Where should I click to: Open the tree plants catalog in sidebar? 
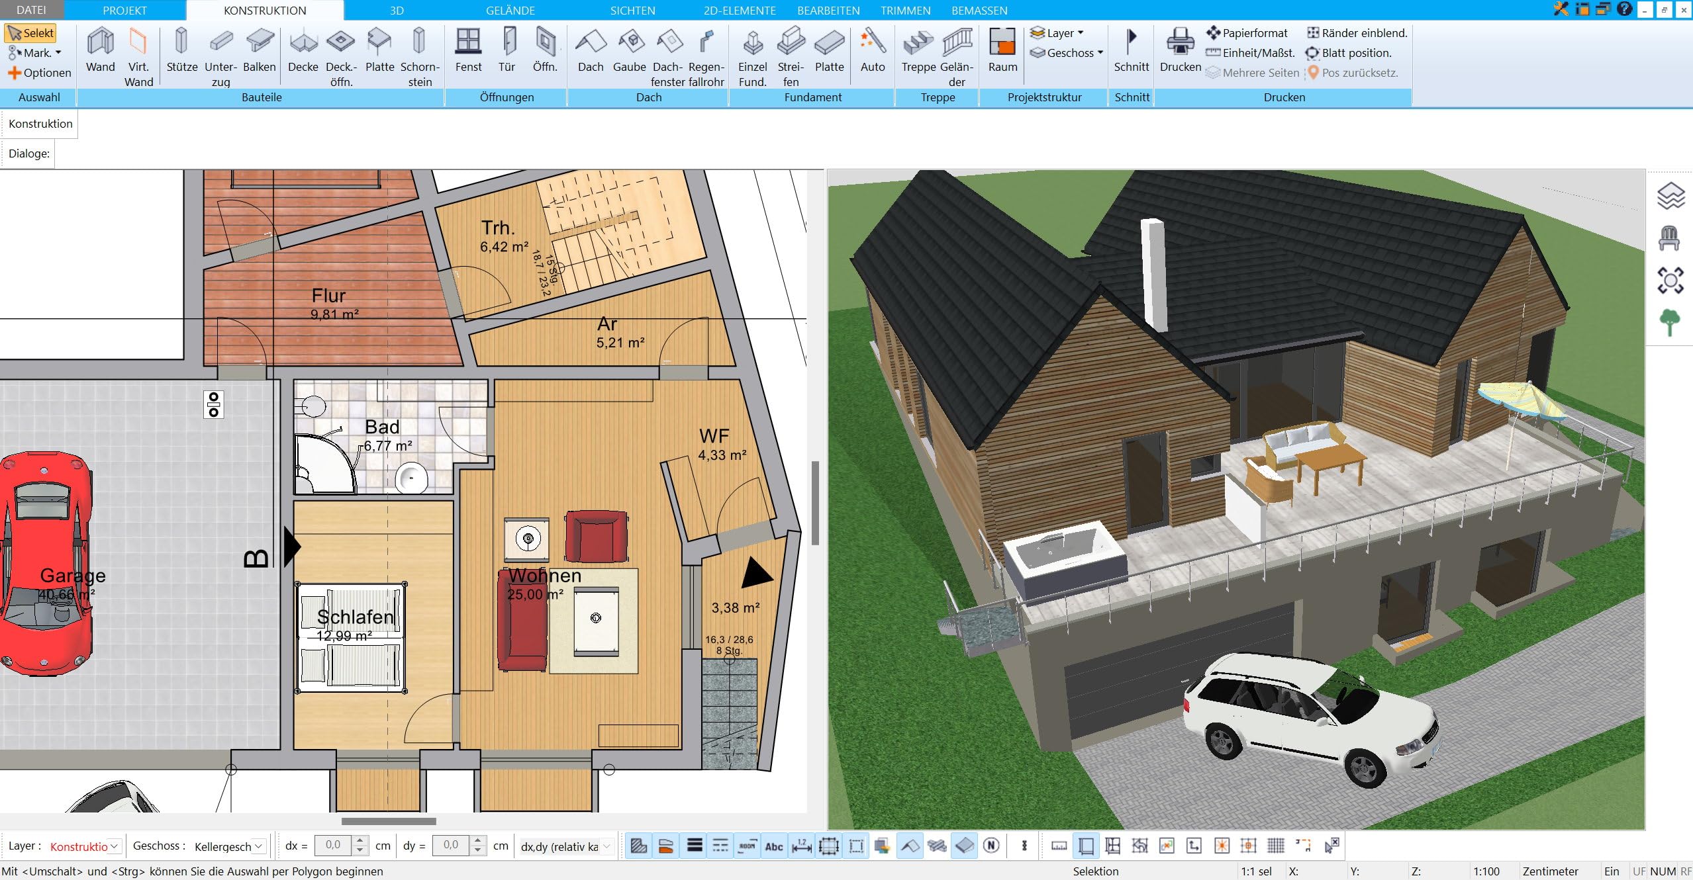click(1670, 323)
